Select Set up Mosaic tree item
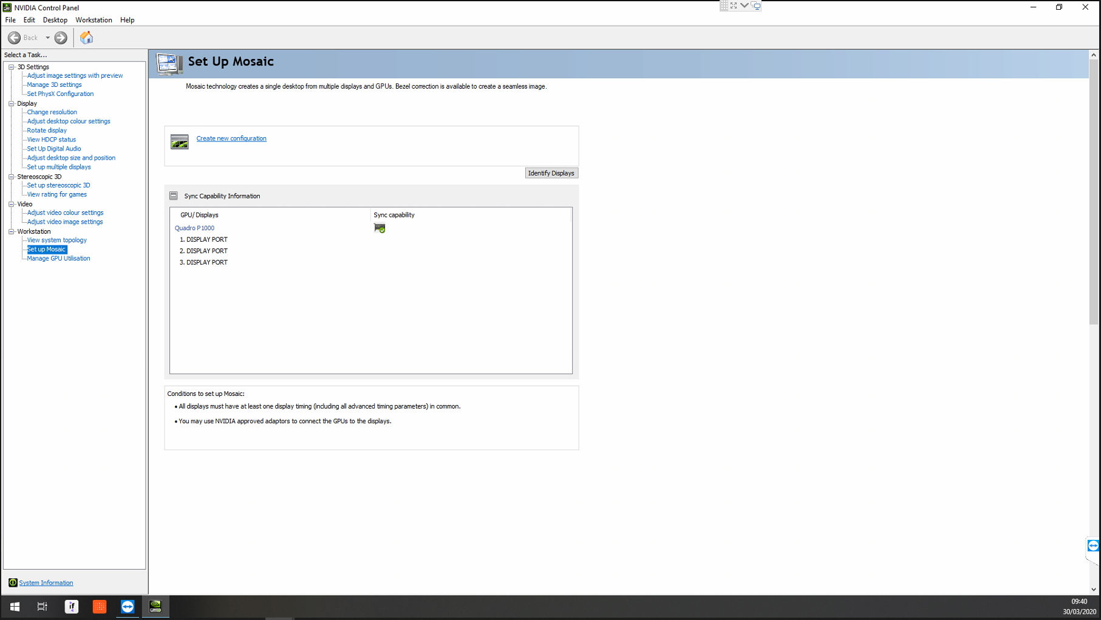The height and width of the screenshot is (620, 1101). point(46,249)
